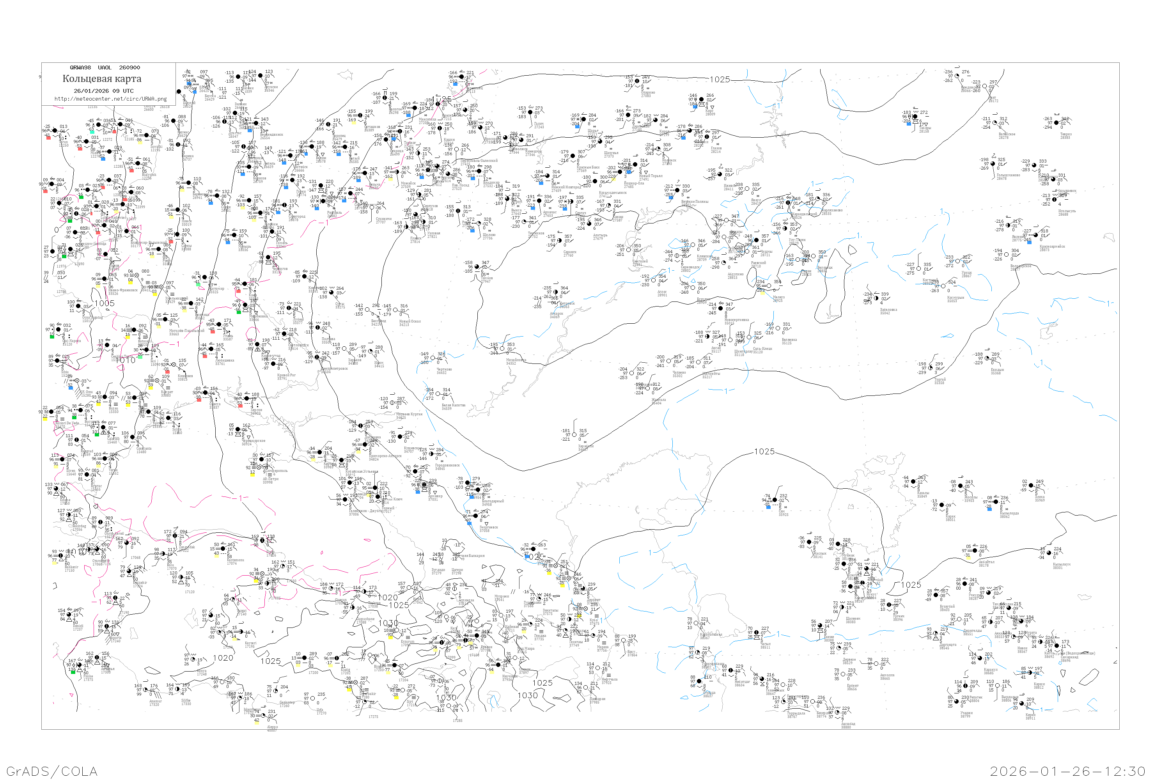The image size is (1170, 780).
Task: Click the Космурын 35053 station label
Action: point(955,299)
